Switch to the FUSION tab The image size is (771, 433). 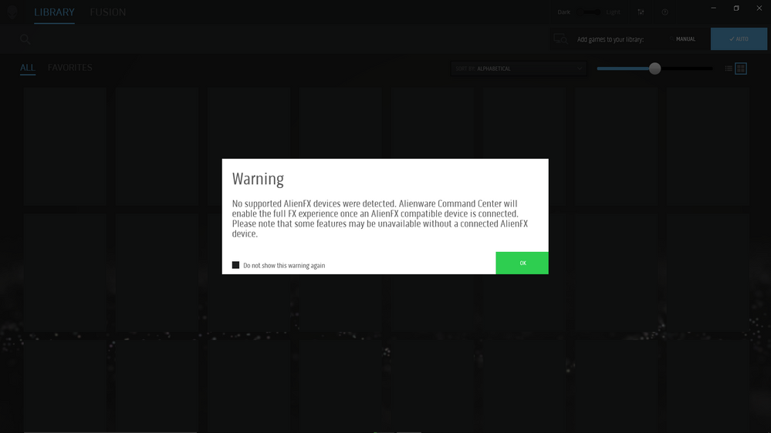click(108, 12)
